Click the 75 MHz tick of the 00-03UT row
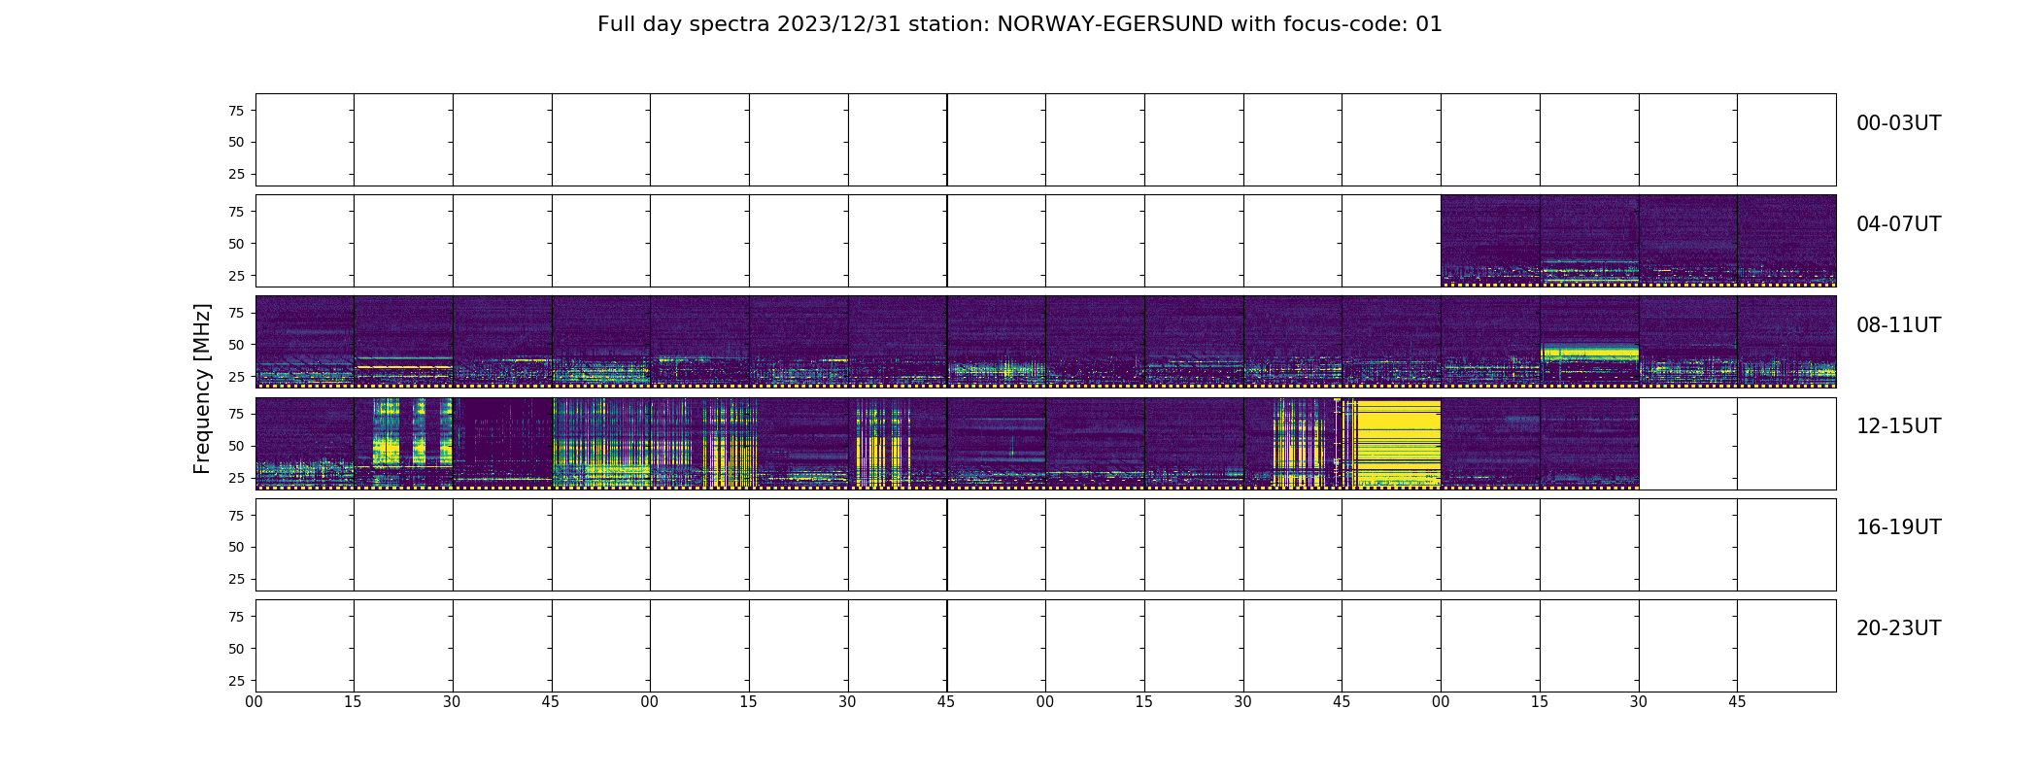 [236, 111]
